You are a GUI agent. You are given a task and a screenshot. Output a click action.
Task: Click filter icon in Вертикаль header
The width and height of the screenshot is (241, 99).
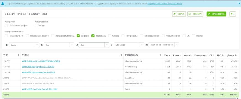(x=126, y=55)
